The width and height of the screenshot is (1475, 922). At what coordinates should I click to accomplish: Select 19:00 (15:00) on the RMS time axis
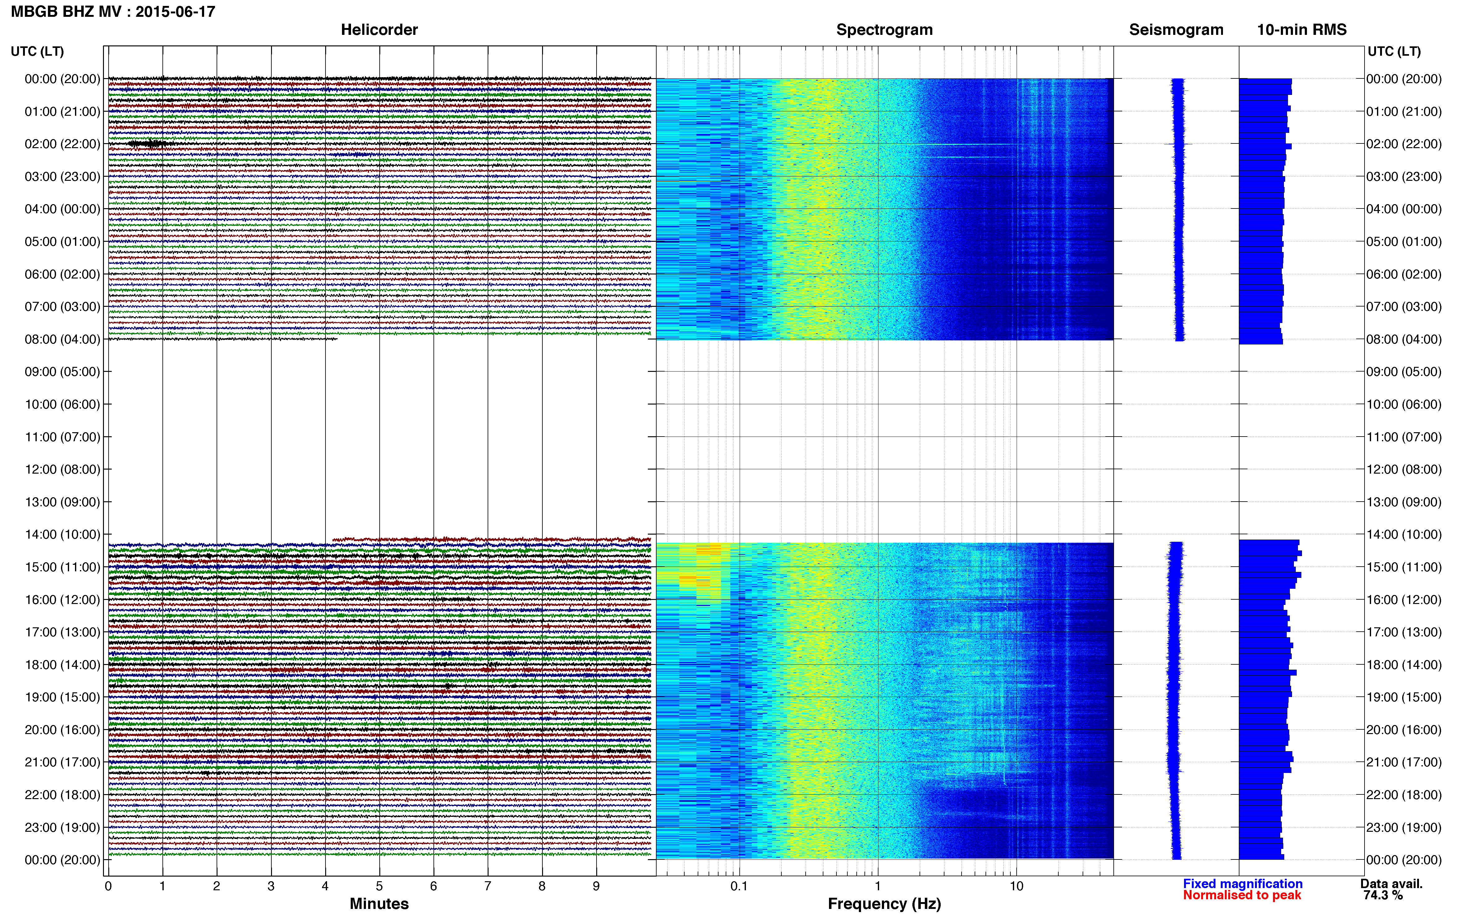pyautogui.click(x=1404, y=697)
